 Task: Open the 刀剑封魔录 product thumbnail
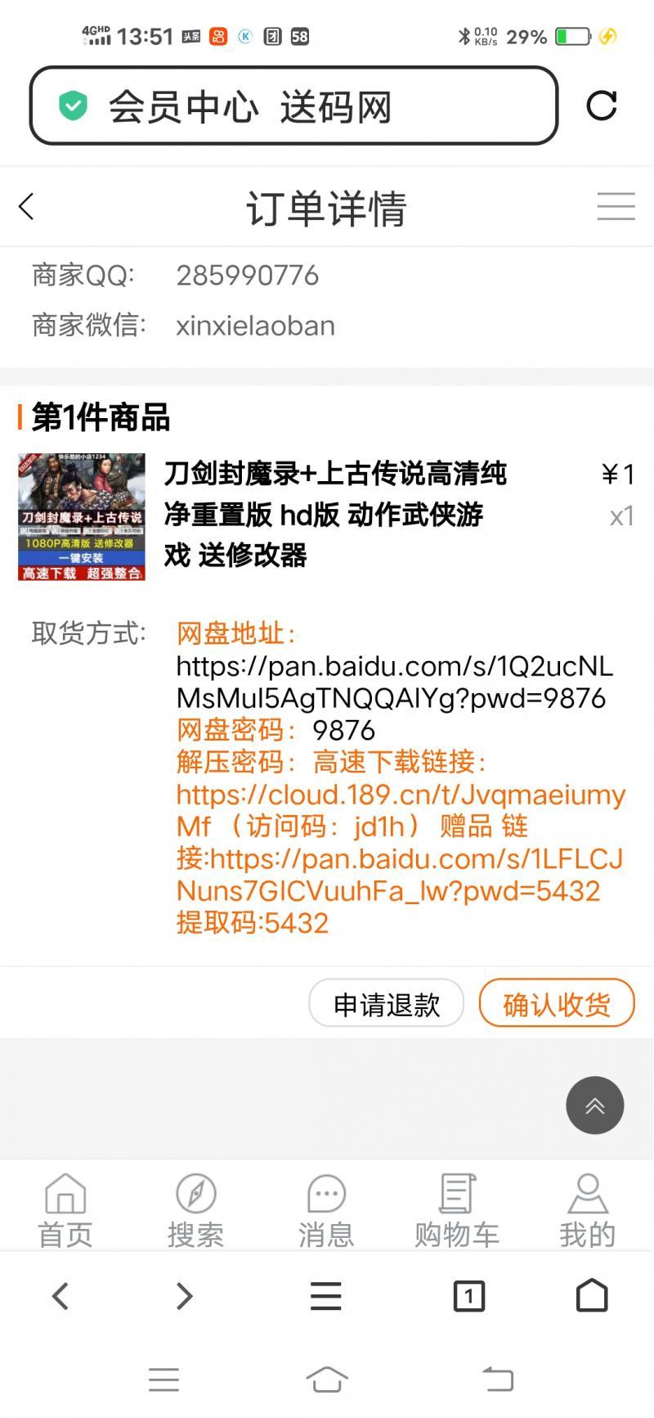click(x=82, y=516)
